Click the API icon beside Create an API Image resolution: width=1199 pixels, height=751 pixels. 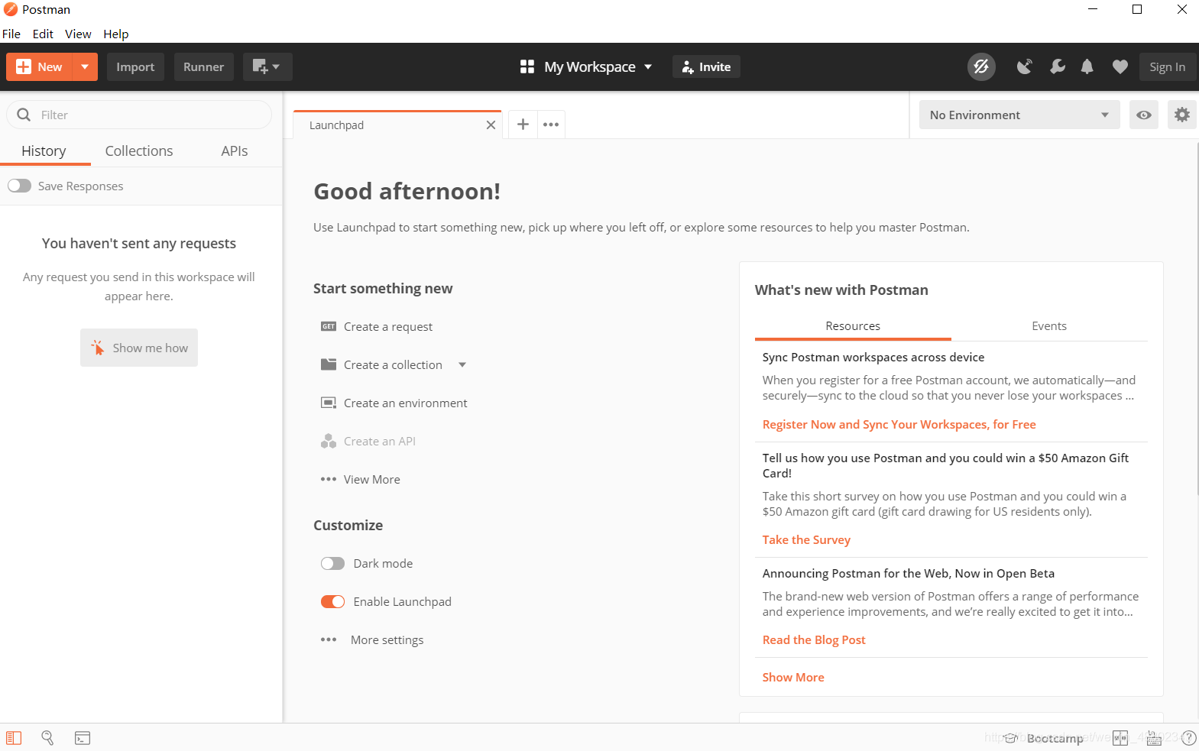point(329,441)
